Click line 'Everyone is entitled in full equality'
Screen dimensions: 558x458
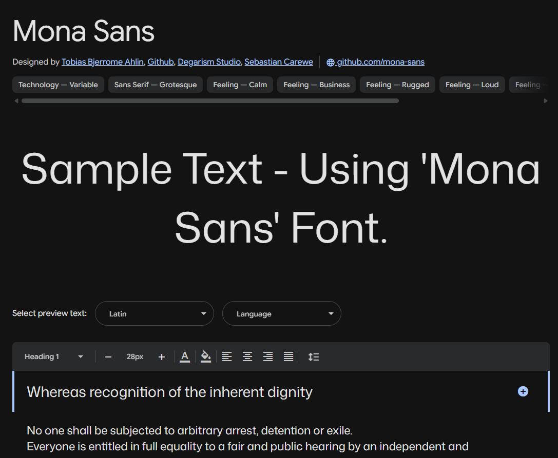[247, 447]
